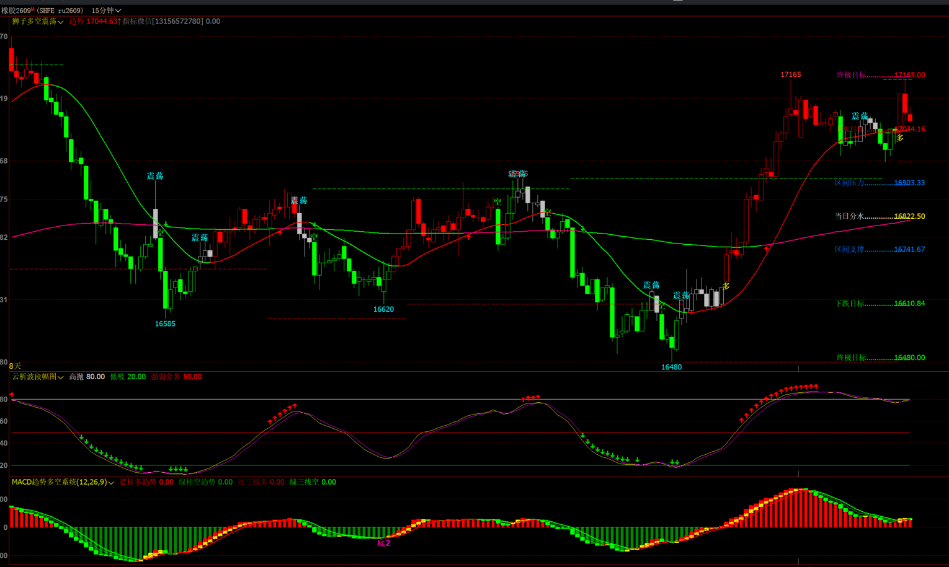Select the 下跌目标 16610.84 level label
The image size is (949, 567).
(880, 304)
